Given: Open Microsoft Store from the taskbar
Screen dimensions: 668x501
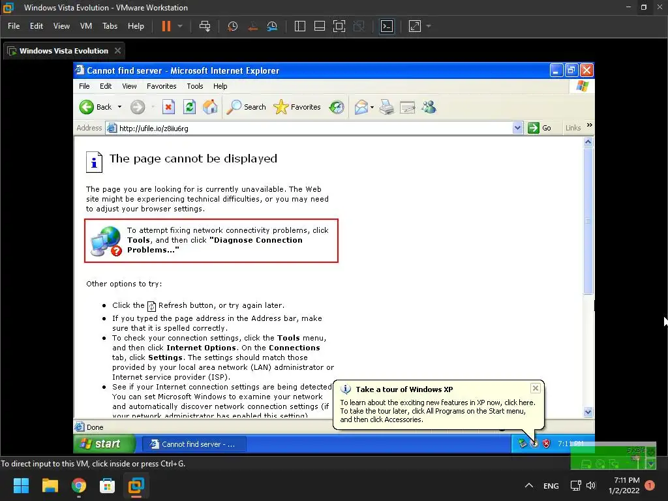Looking at the screenshot, I should click(107, 485).
